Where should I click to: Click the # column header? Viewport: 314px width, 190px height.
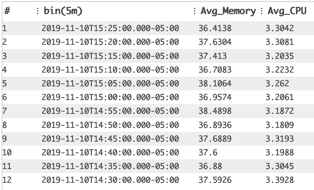pos(7,11)
